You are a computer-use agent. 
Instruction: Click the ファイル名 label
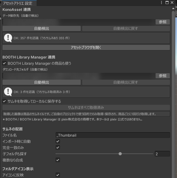(10, 135)
